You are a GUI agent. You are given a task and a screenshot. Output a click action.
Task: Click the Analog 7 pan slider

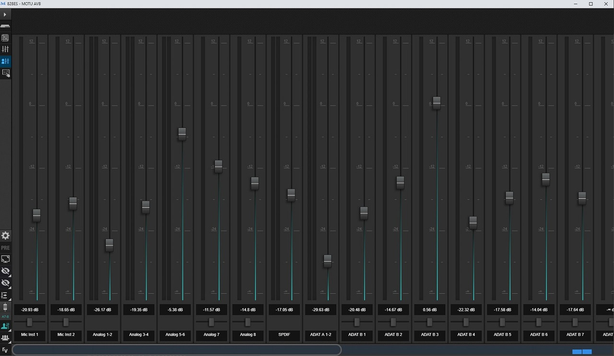tap(212, 322)
